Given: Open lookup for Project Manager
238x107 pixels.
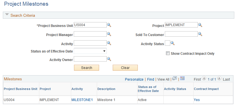Looking at the screenshot, I should pos(109,34).
